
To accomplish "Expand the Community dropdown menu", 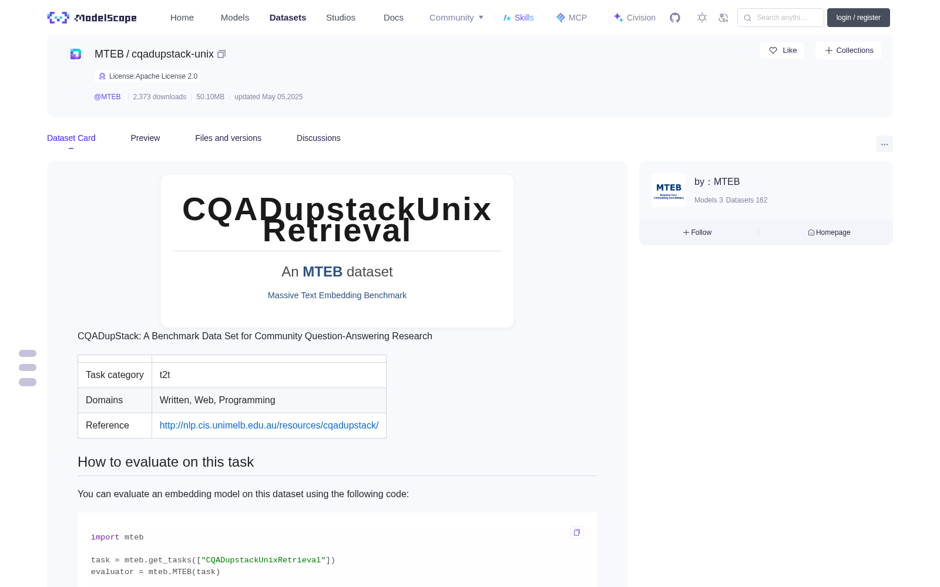I will (456, 18).
